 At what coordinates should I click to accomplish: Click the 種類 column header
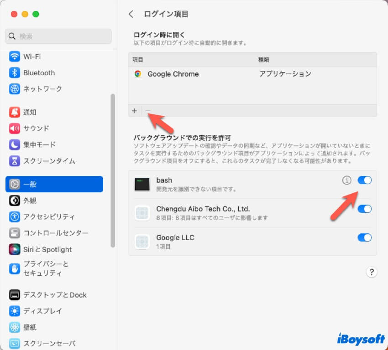pyautogui.click(x=263, y=60)
